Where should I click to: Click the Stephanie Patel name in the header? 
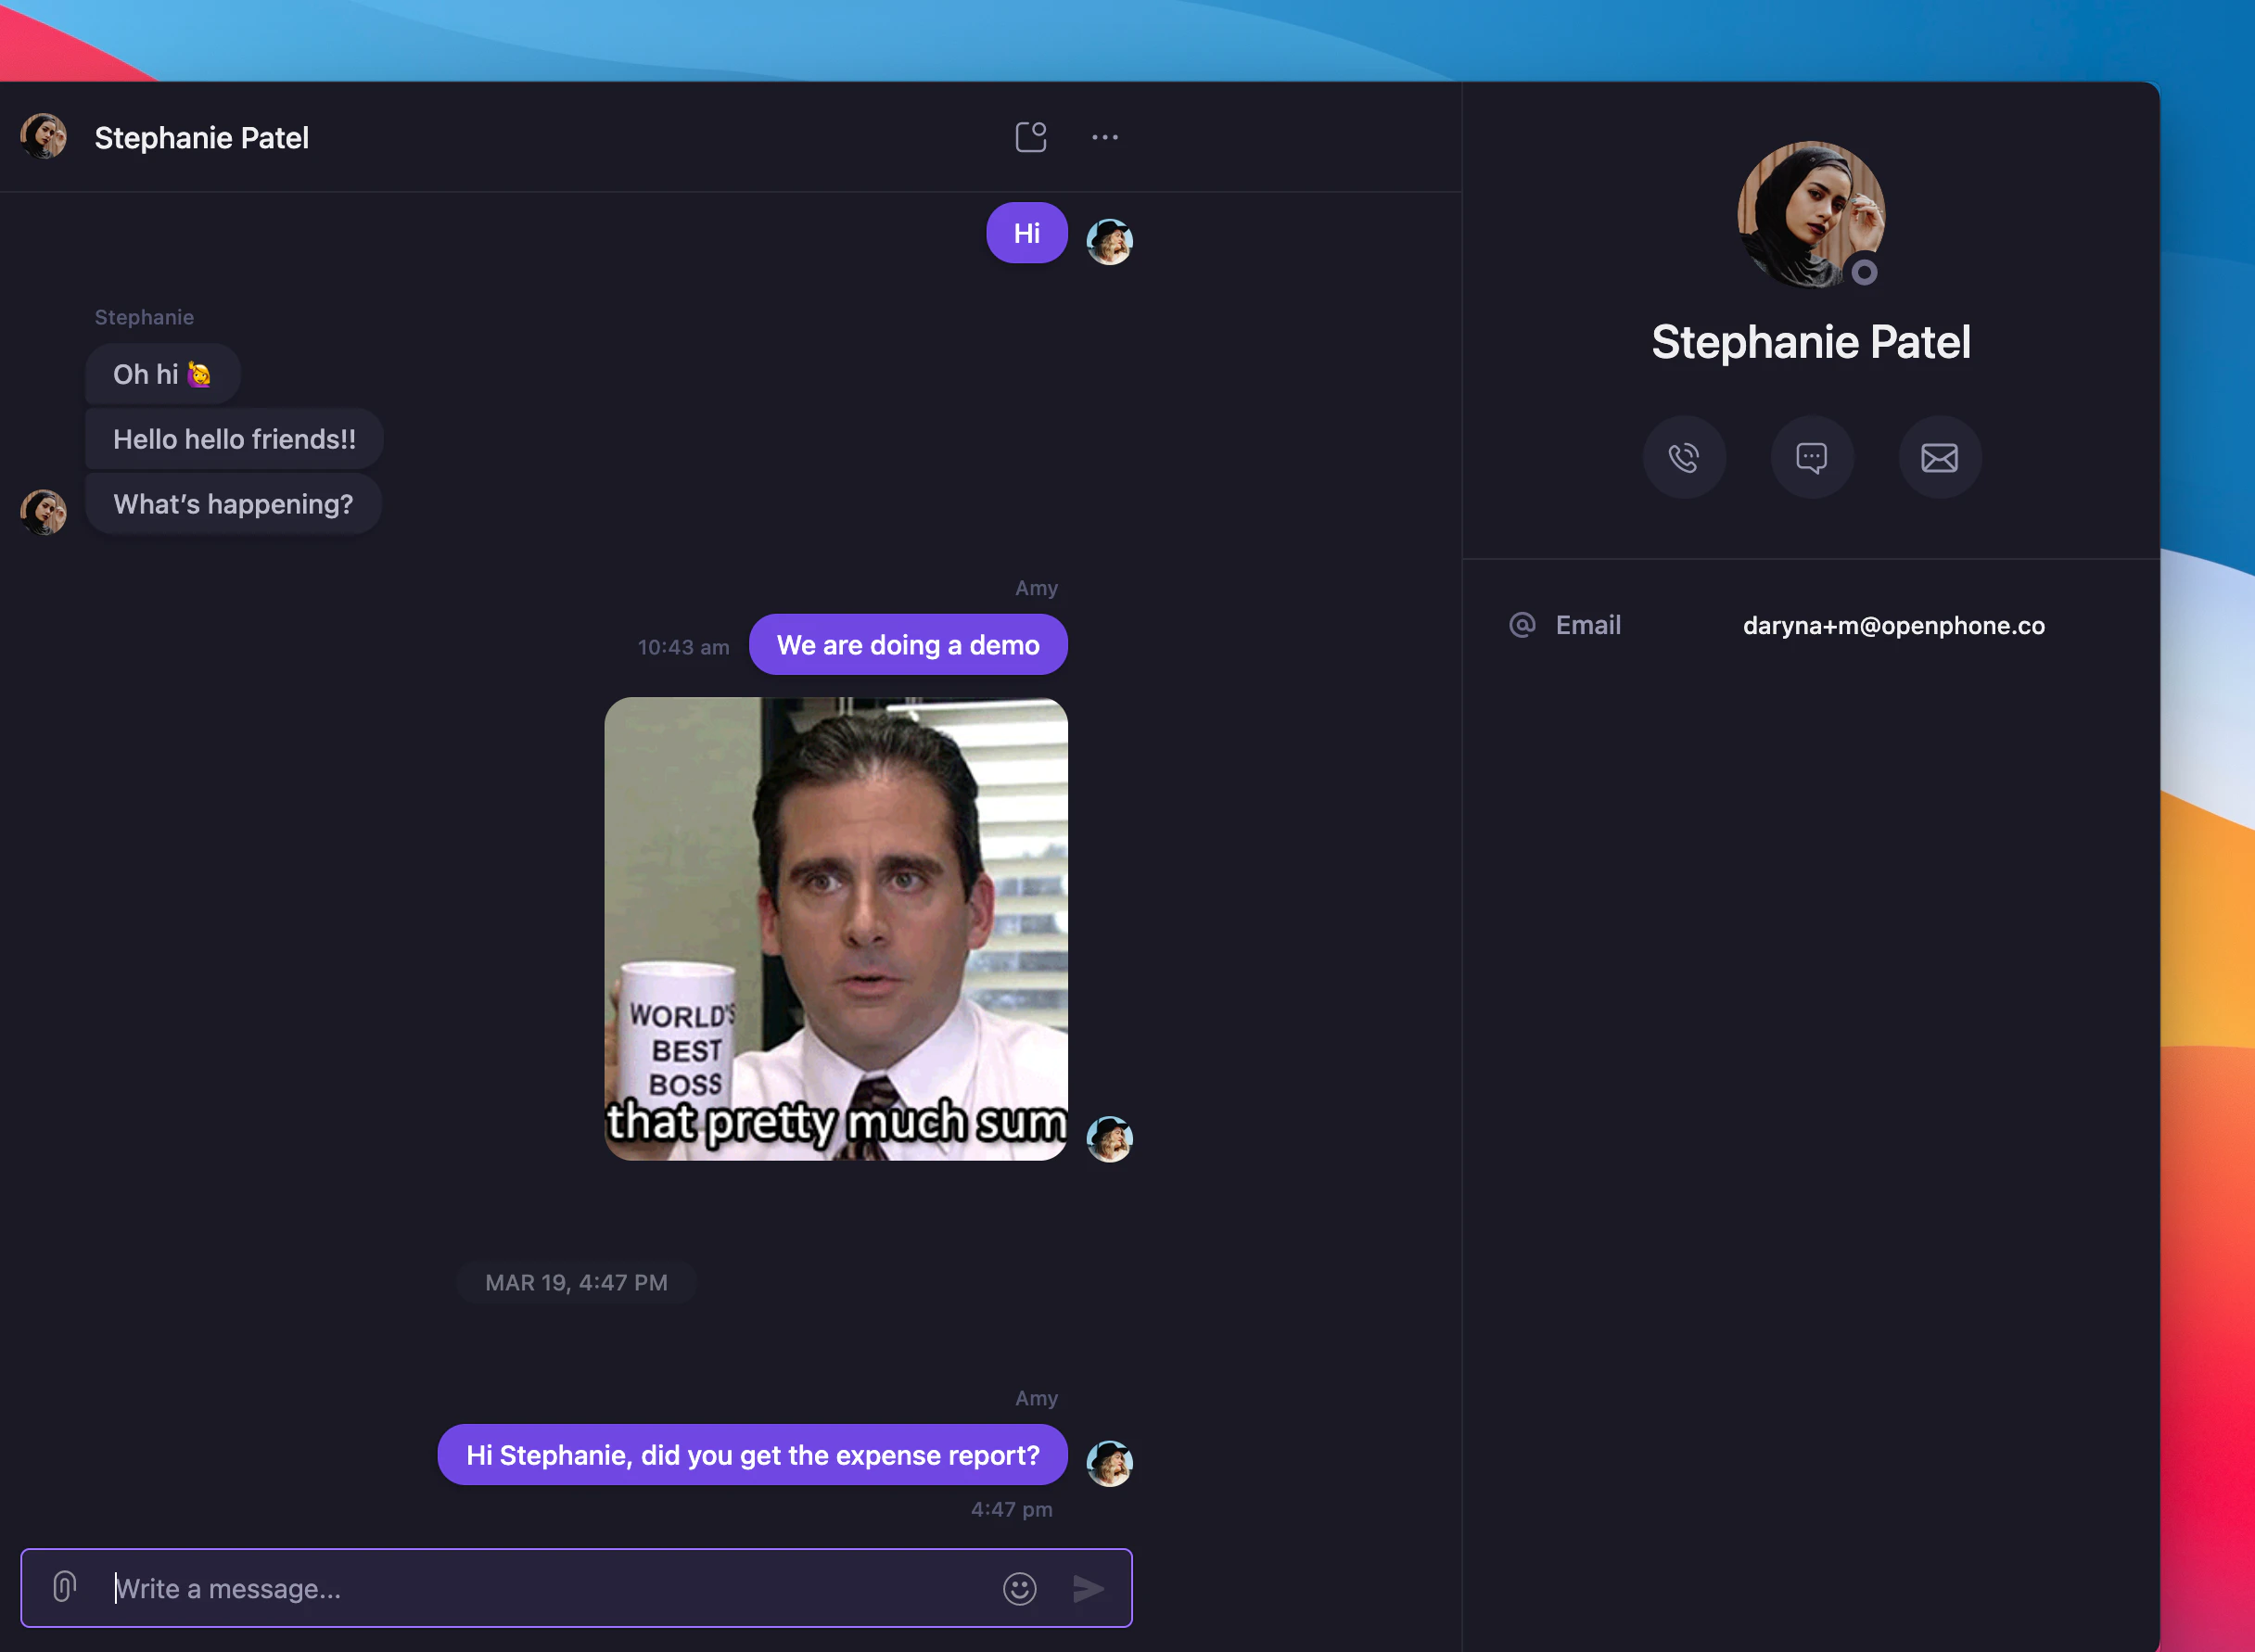(x=201, y=138)
